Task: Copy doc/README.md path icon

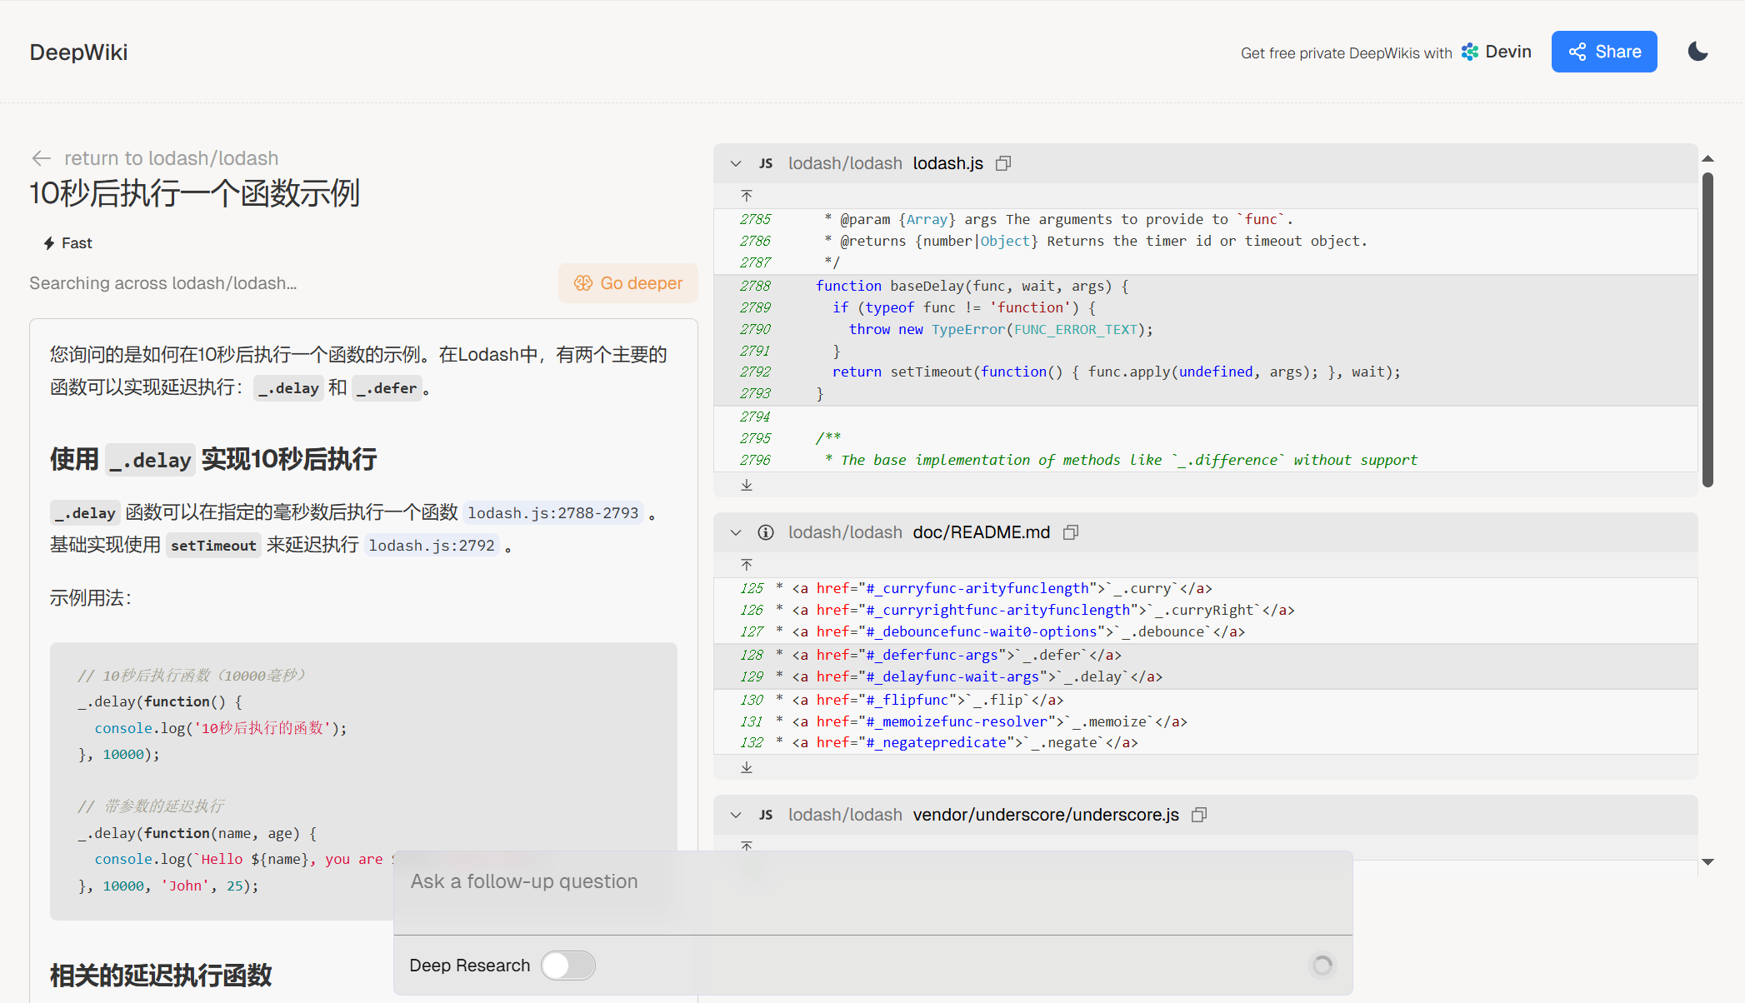Action: pyautogui.click(x=1071, y=532)
